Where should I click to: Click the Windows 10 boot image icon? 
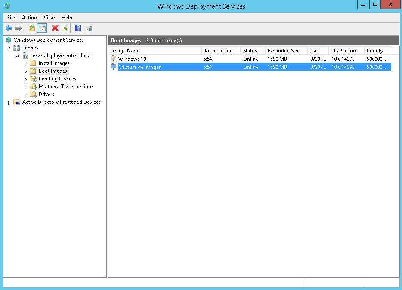114,59
